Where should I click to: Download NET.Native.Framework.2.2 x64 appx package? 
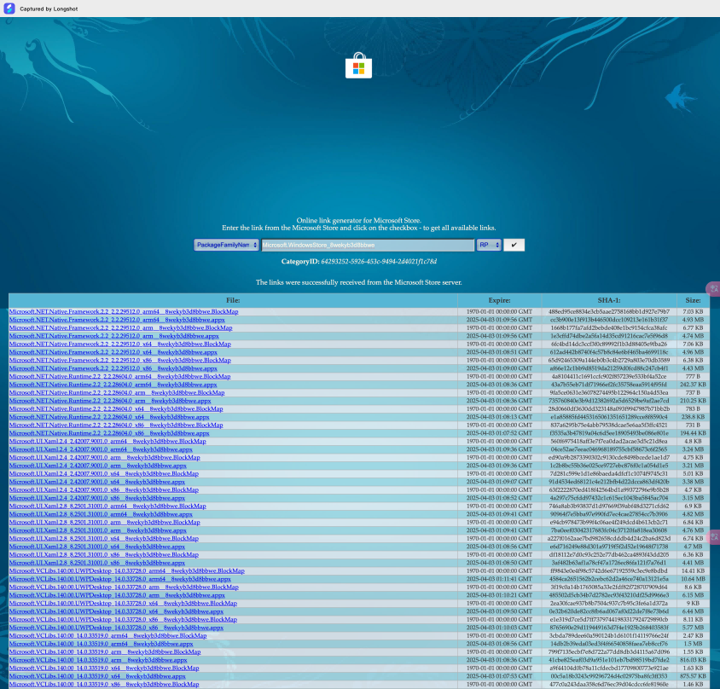[113, 352]
